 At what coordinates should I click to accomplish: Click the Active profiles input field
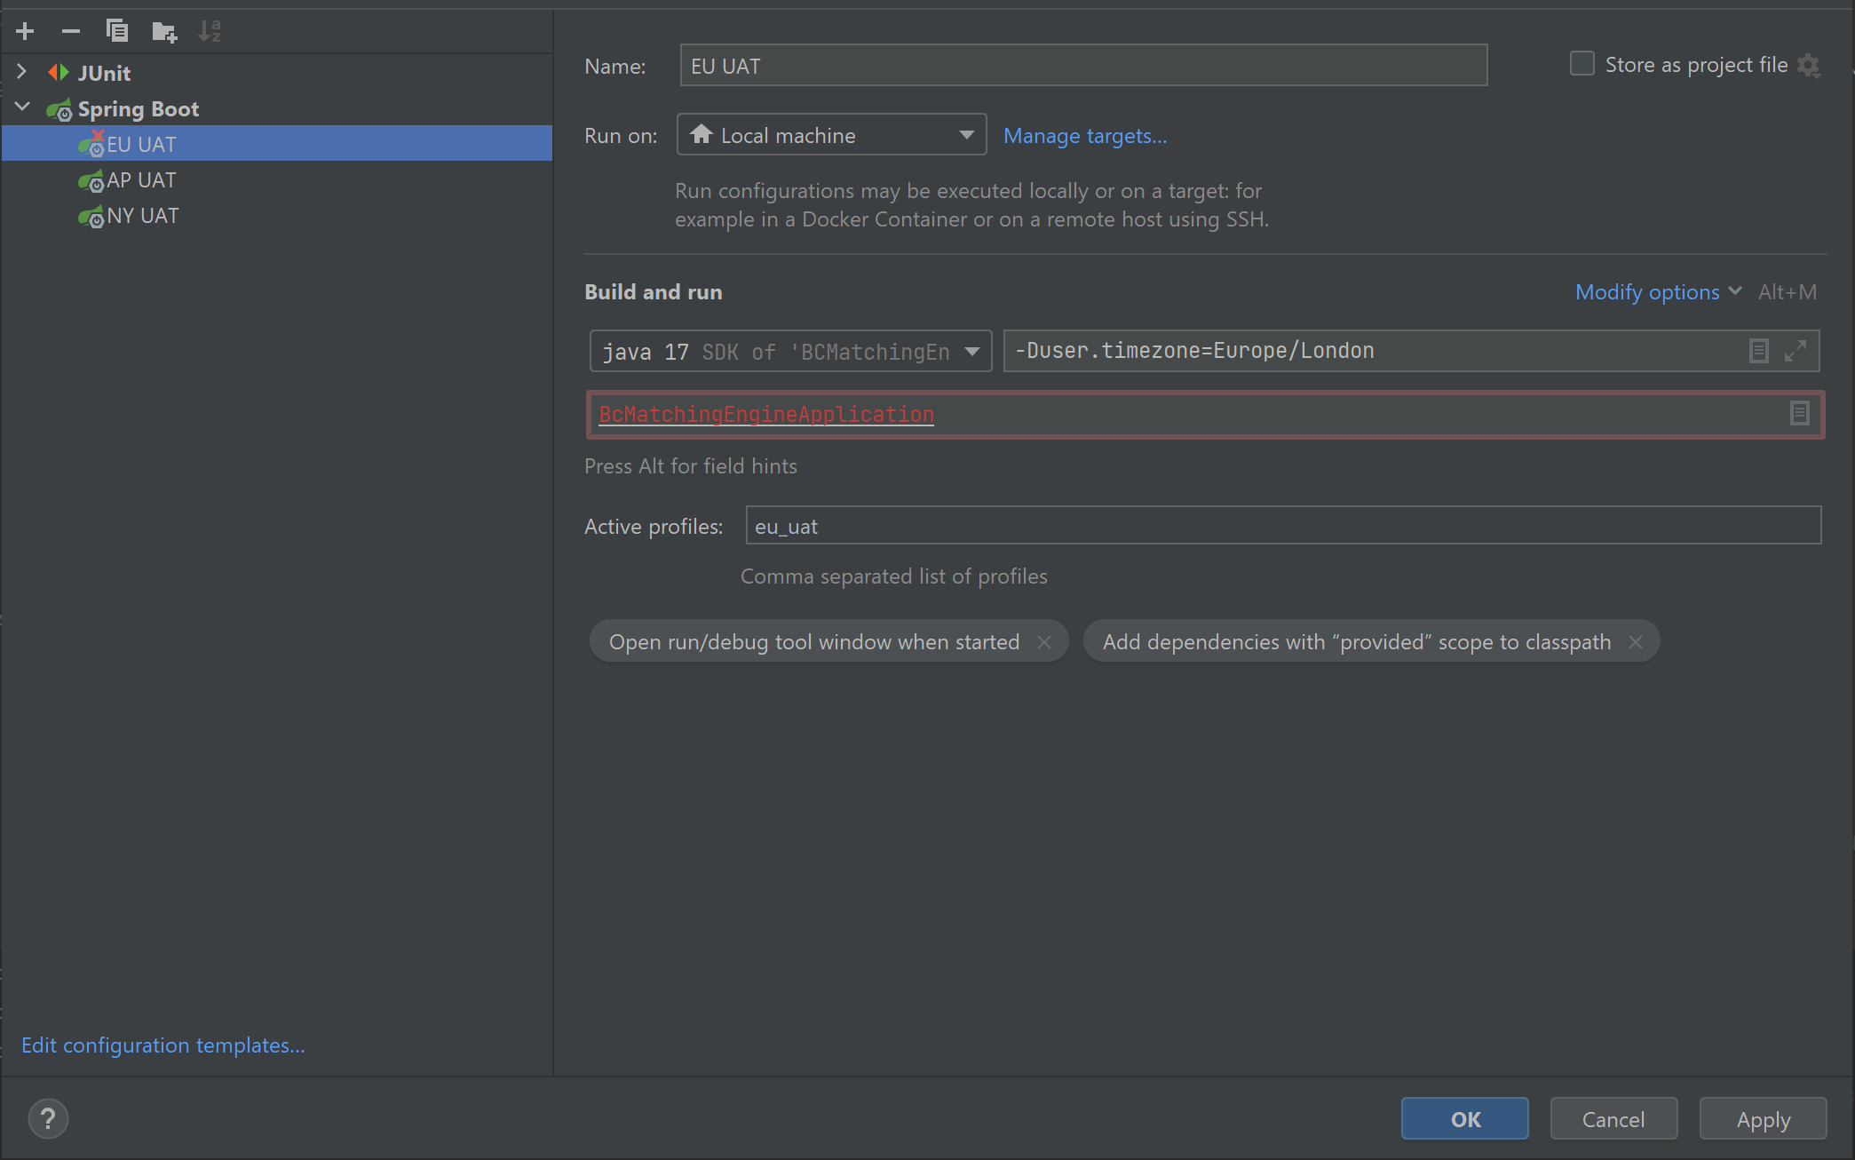point(1066,525)
